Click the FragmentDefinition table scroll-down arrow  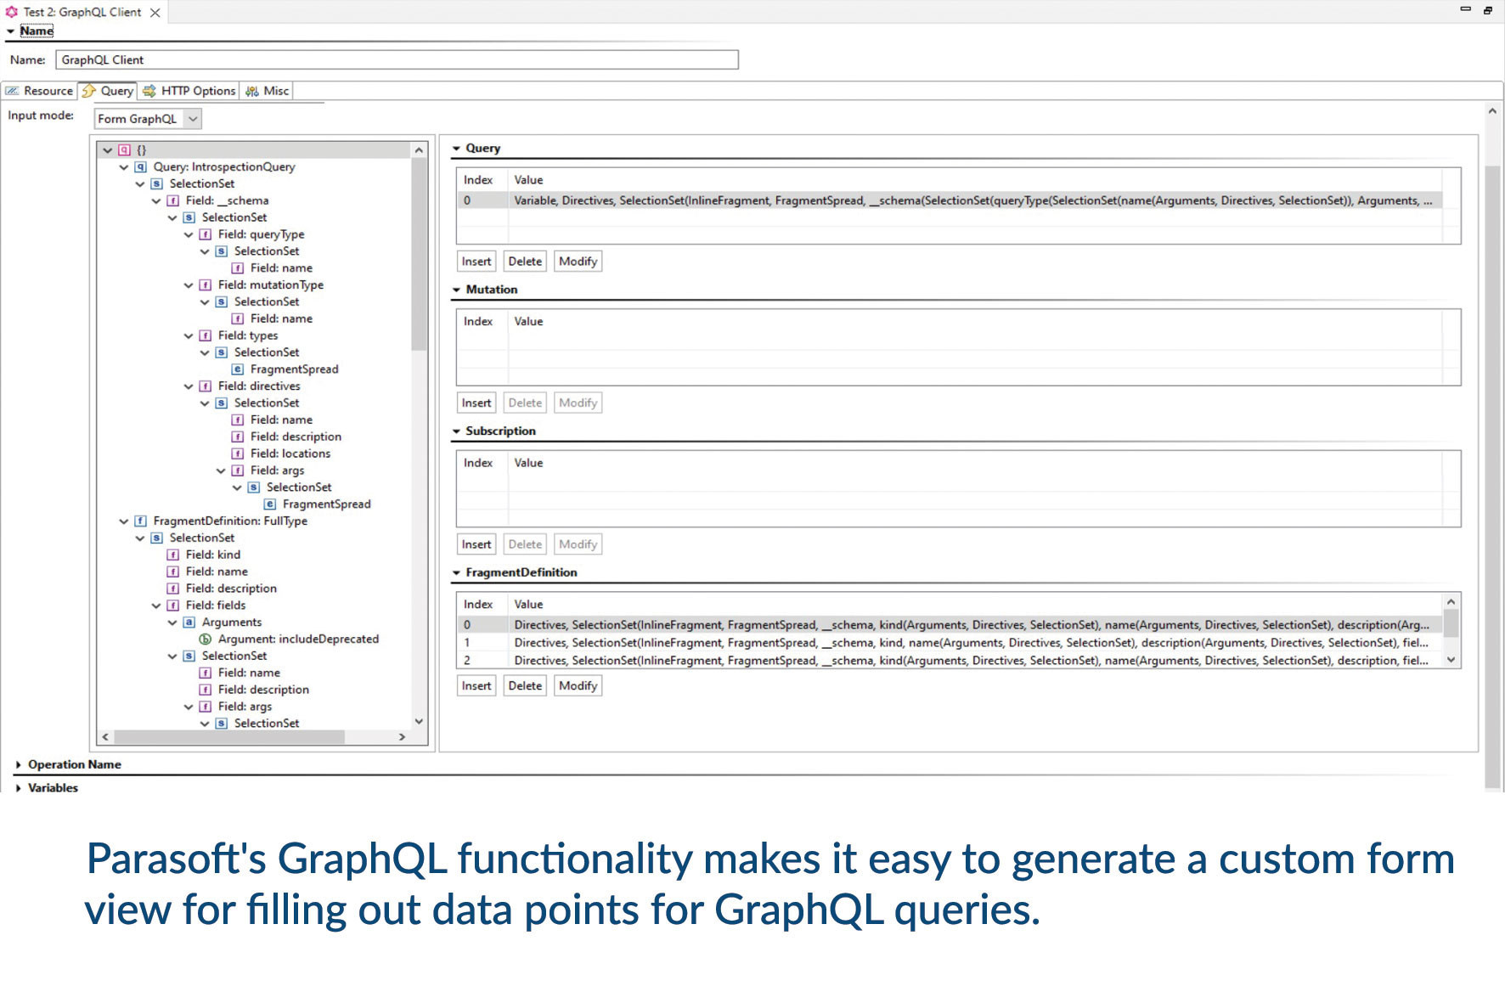tap(1451, 660)
